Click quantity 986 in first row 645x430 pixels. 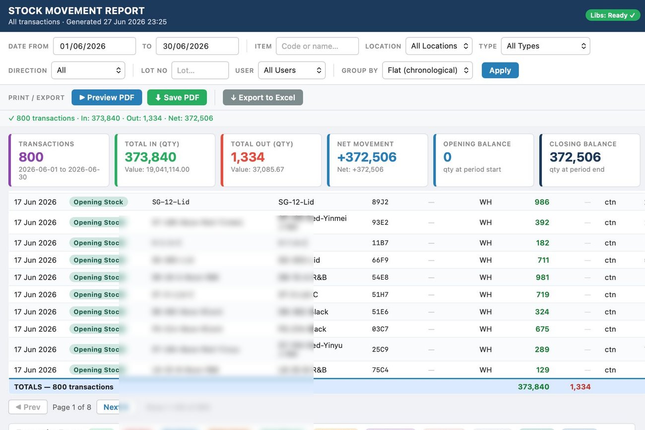(x=542, y=202)
